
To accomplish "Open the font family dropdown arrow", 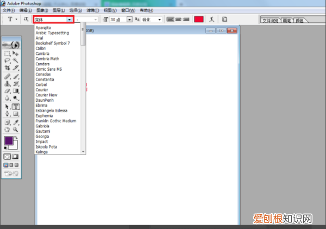I will click(x=70, y=20).
